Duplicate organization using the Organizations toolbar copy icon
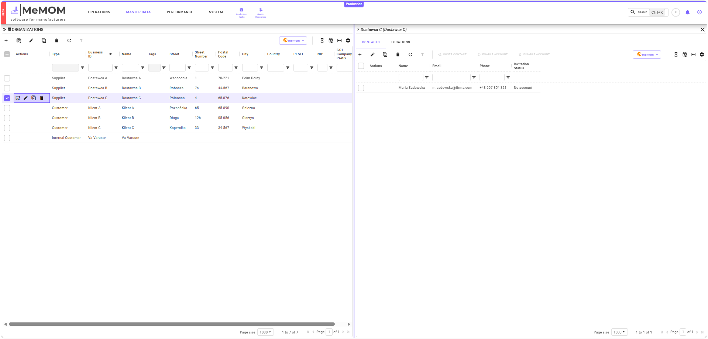Viewport: 708px width, 339px height. 44,41
